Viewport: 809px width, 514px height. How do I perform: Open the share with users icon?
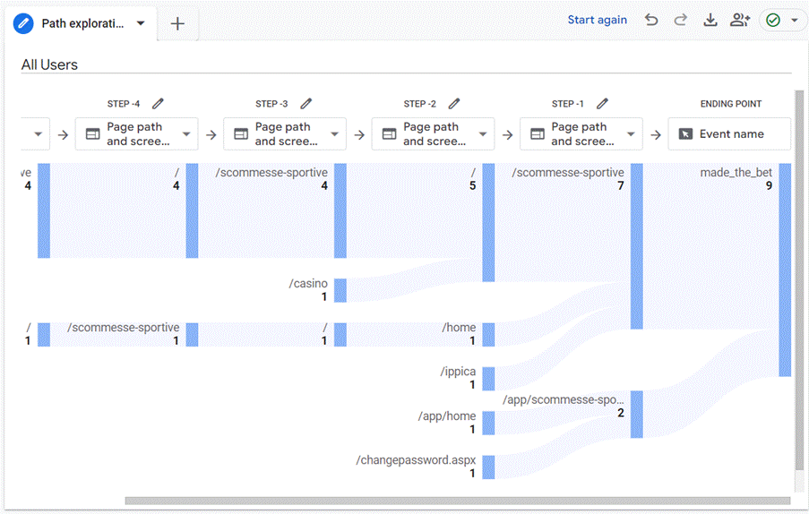(740, 21)
